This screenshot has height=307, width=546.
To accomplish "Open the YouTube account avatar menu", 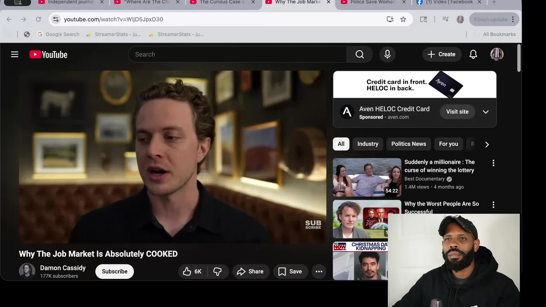I will (497, 54).
